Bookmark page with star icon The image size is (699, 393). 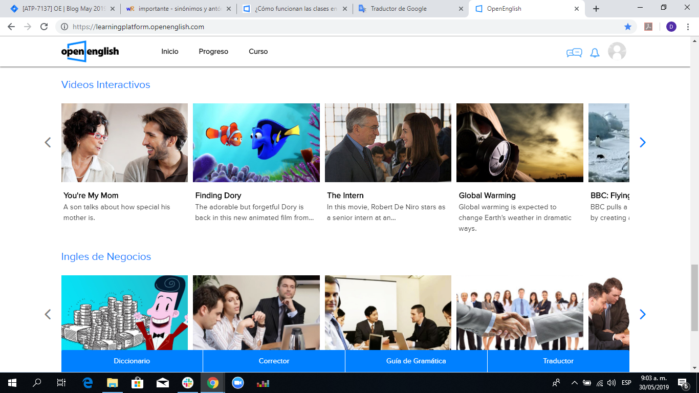point(628,27)
